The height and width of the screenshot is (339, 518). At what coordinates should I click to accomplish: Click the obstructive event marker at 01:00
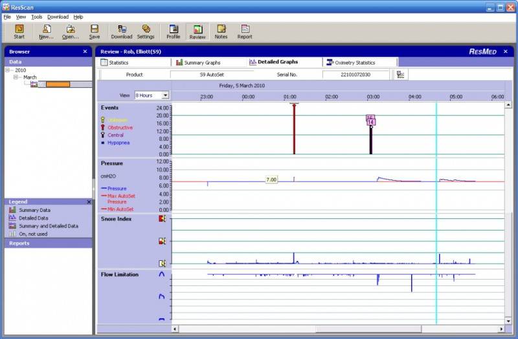294,128
